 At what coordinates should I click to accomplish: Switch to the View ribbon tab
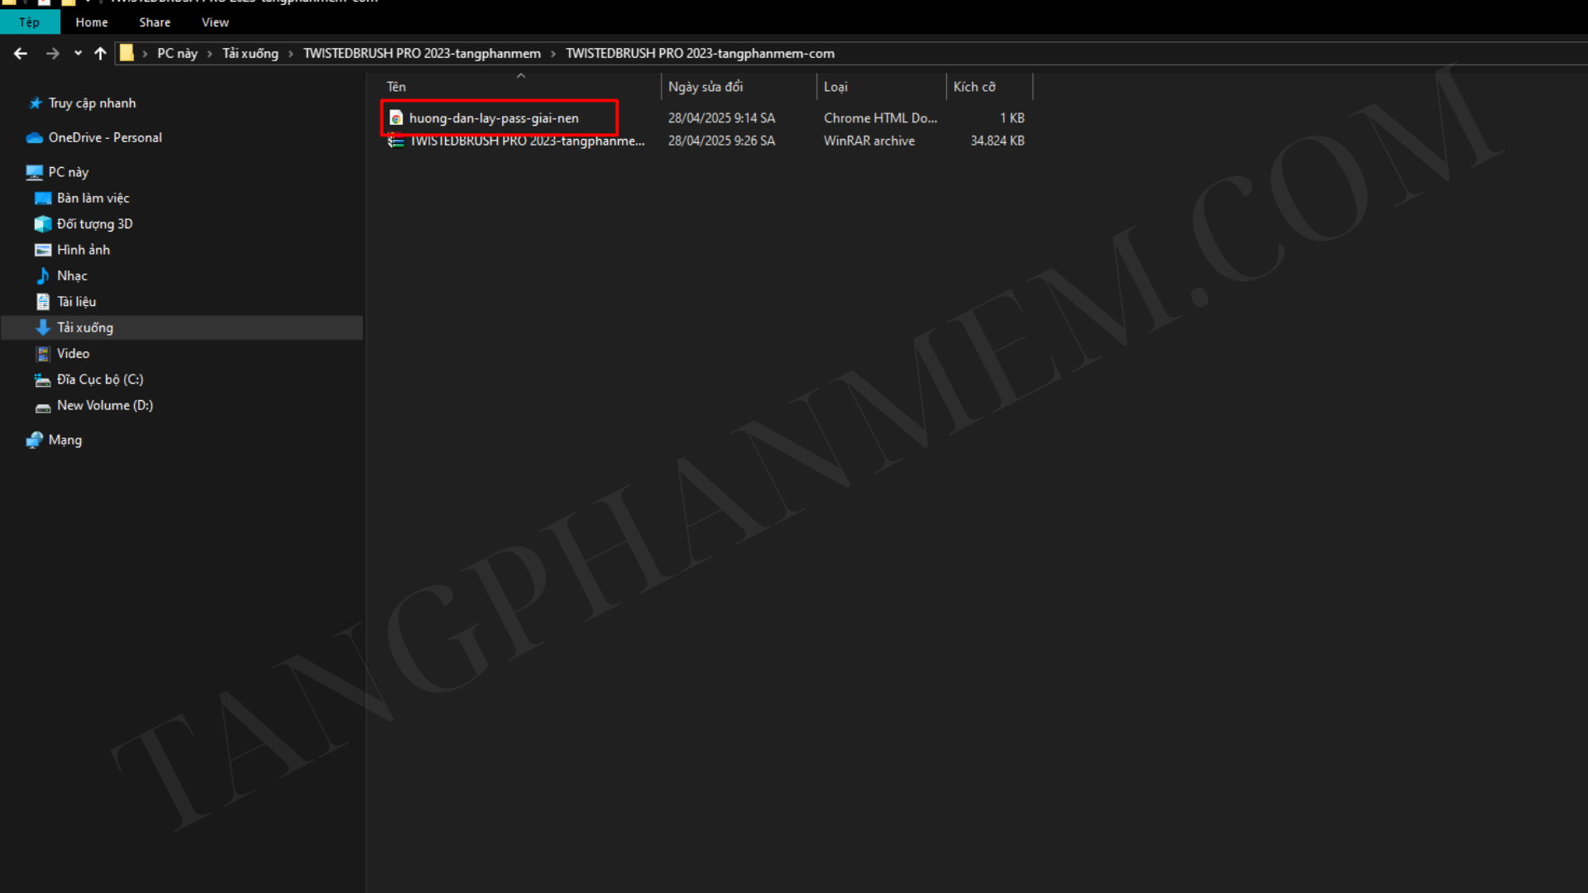pyautogui.click(x=215, y=22)
